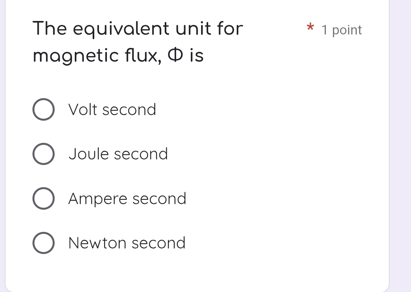This screenshot has height=292, width=411.
Task: Click the word 'Volt' in first option
Action: [x=83, y=110]
